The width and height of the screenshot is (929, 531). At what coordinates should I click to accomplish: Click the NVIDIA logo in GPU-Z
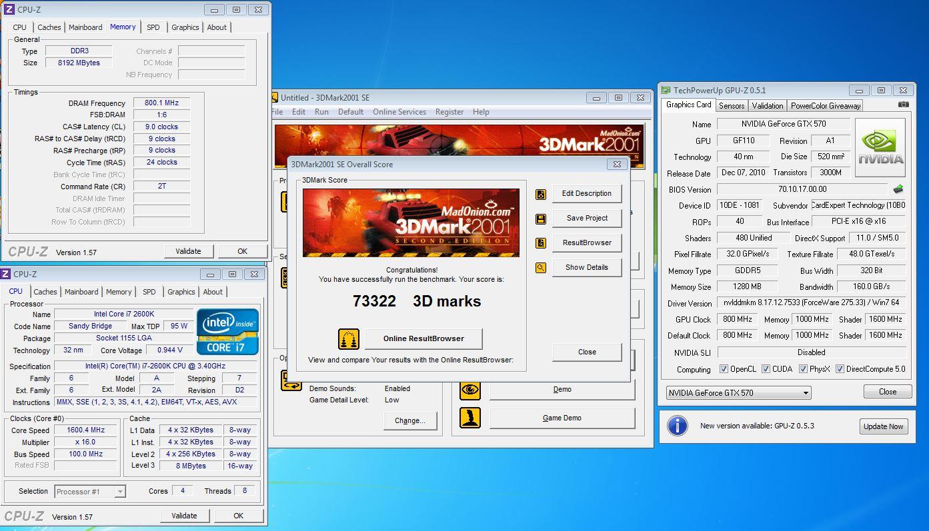880,147
